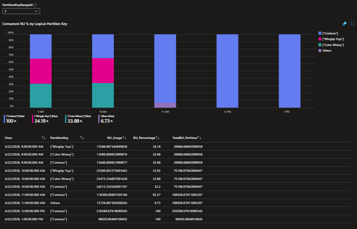This screenshot has width=357, height=229.
Task: Sort table by RU_Percentage column arrows
Action: (158, 138)
